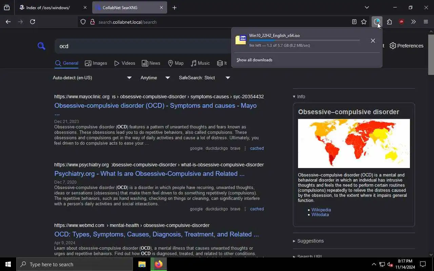The width and height of the screenshot is (434, 271).
Task: Open the Anytime time range dropdown
Action: [x=155, y=78]
